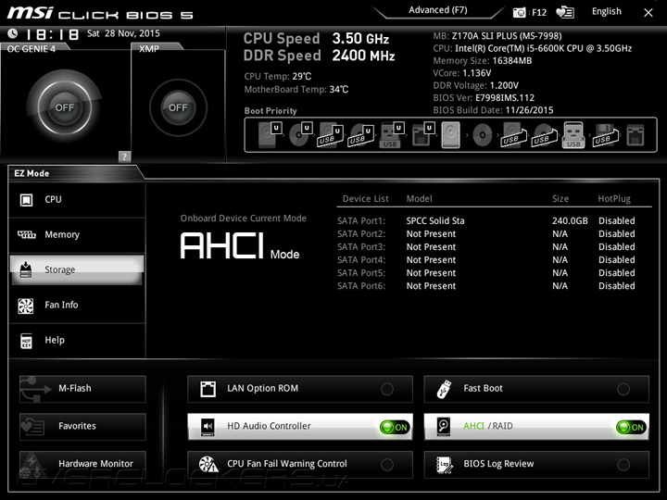Select the UEFI network boot device icon
667x500 pixels.
(422, 135)
